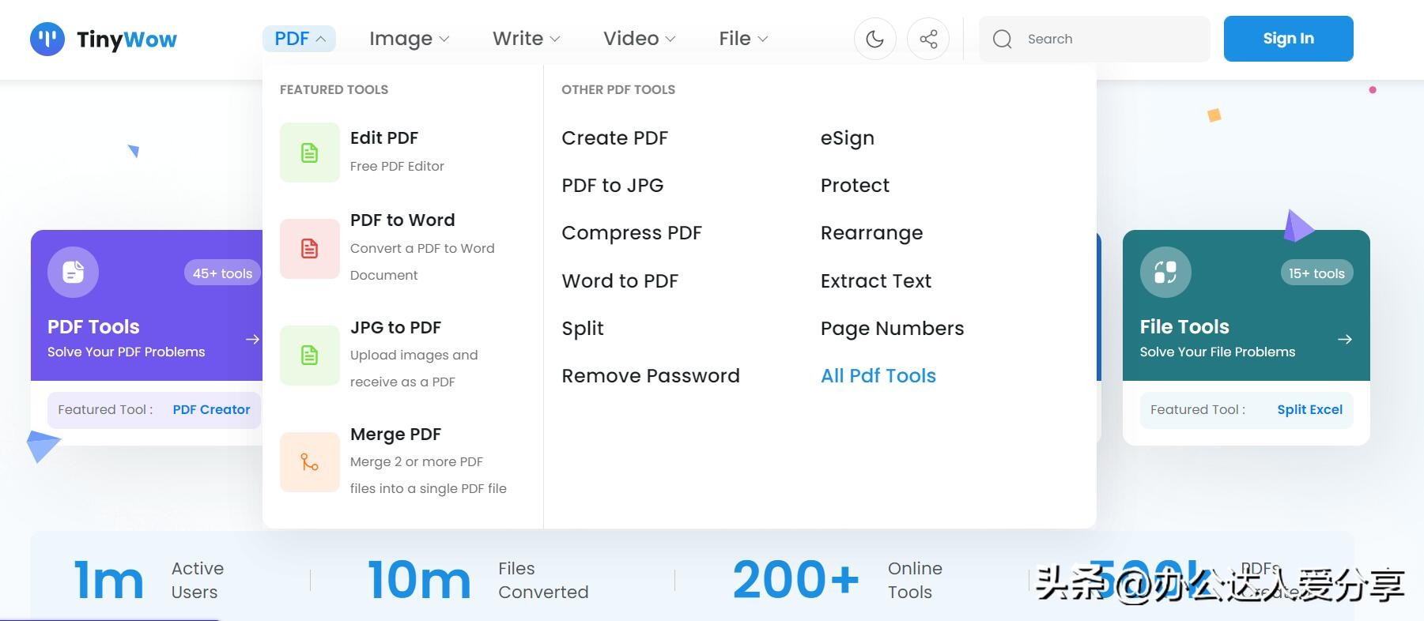Select Protect tool
1424x621 pixels.
[855, 186]
